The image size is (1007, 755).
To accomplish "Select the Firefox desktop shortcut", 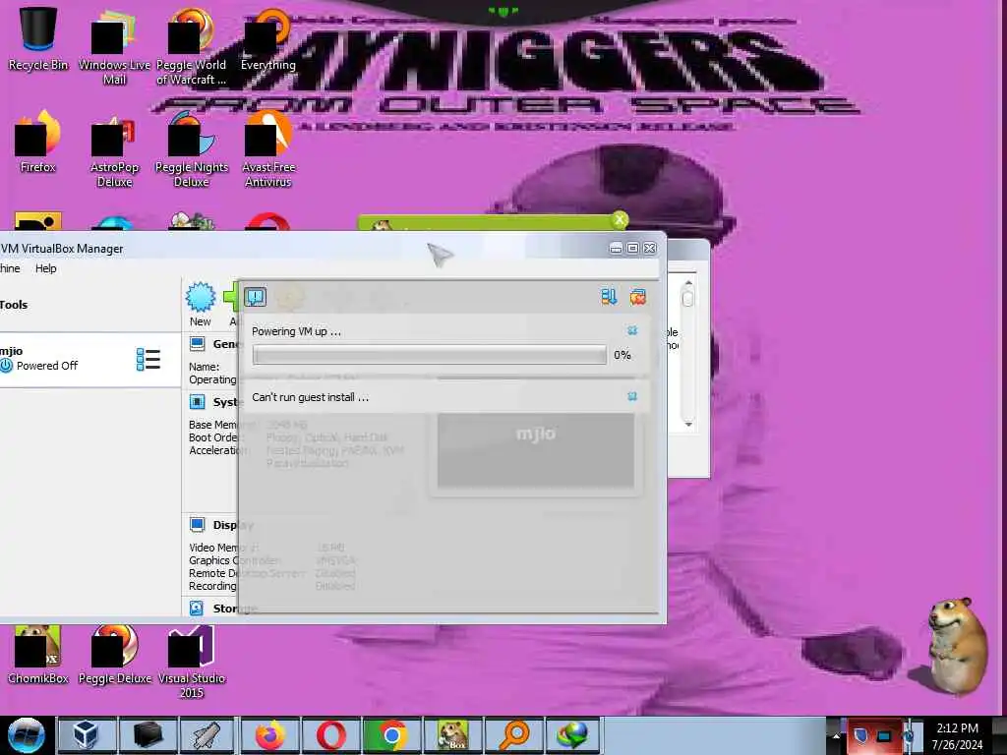I will click(x=38, y=143).
